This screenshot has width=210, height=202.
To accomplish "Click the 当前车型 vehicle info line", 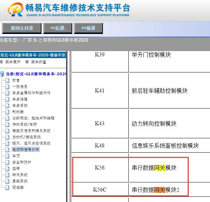I will [x=44, y=40].
